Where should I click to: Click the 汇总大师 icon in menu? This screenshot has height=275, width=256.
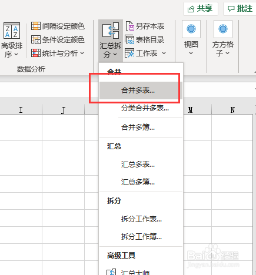[x=111, y=272]
